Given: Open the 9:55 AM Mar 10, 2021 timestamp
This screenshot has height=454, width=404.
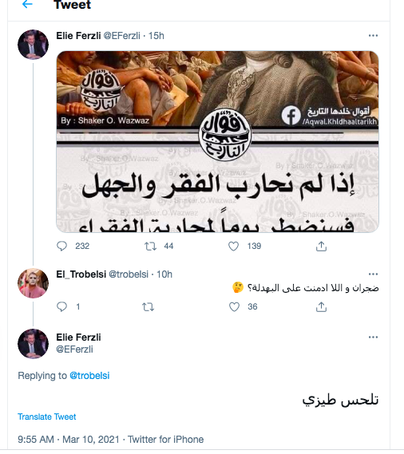Looking at the screenshot, I should (69, 439).
